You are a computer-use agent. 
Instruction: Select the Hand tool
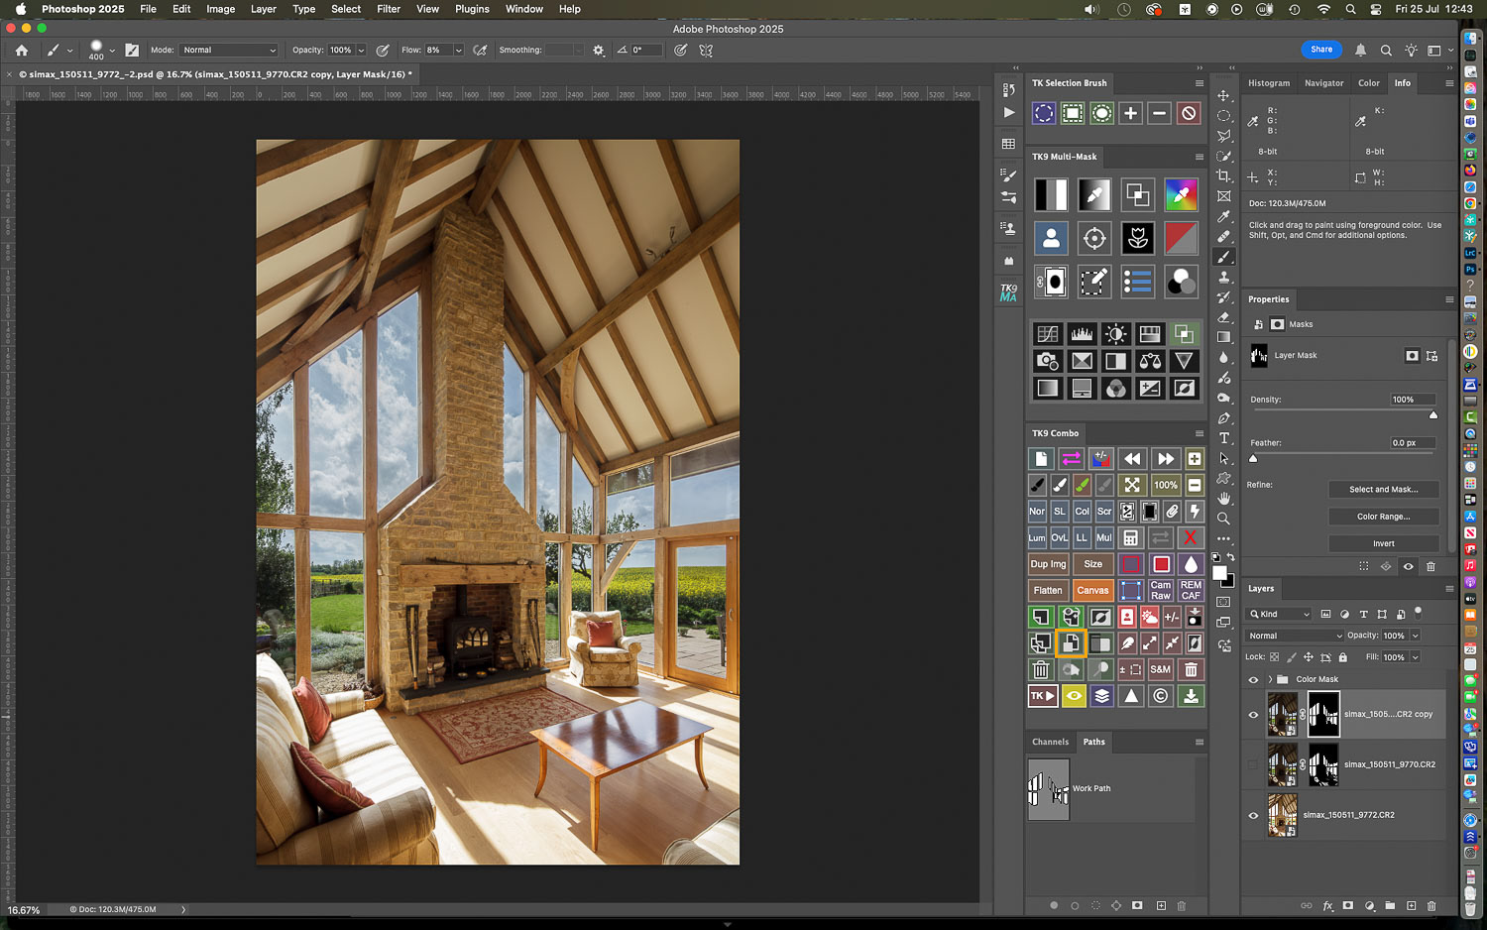(1224, 499)
